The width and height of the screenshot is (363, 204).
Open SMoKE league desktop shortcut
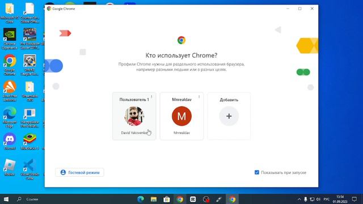(x=30, y=65)
